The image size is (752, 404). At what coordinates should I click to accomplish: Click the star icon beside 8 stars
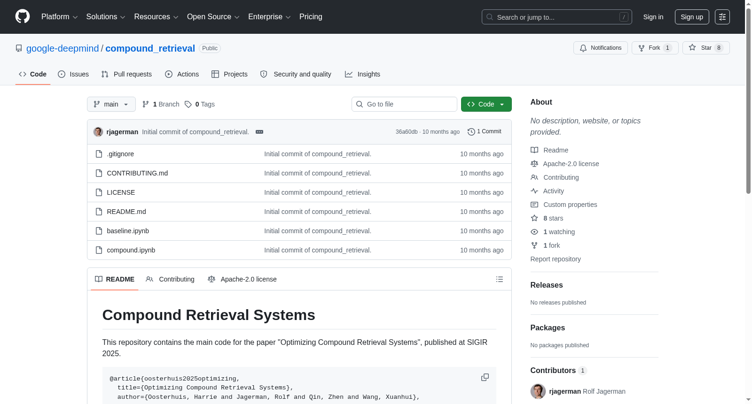534,218
